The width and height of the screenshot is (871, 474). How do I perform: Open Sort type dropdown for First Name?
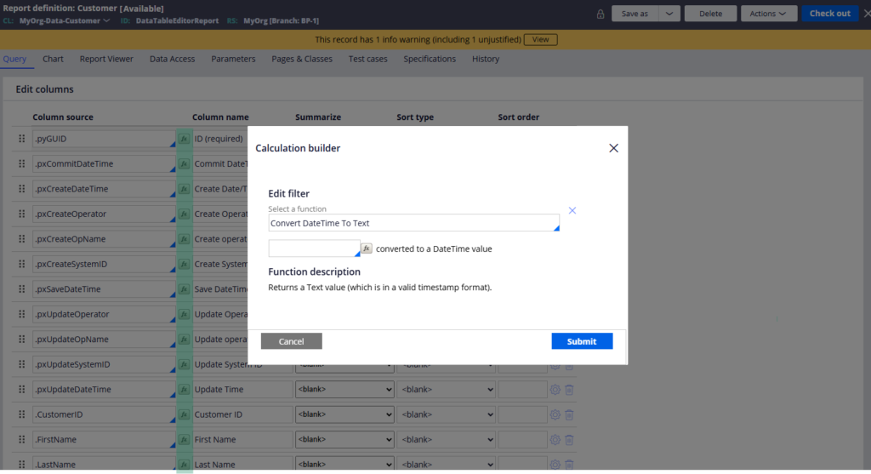tap(446, 440)
